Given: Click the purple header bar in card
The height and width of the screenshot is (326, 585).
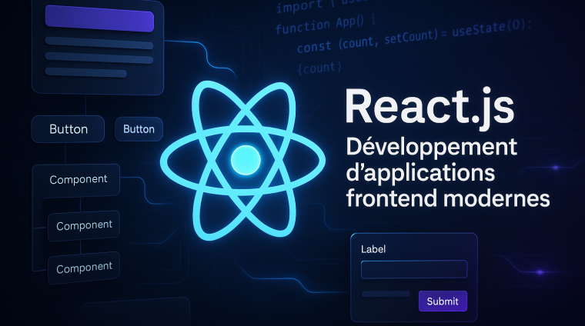Looking at the screenshot, I should [x=99, y=18].
